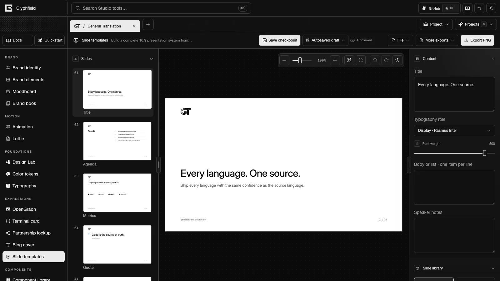Viewport: 500px width, 281px height.
Task: Click the Font weight slider handle
Action: (x=485, y=153)
